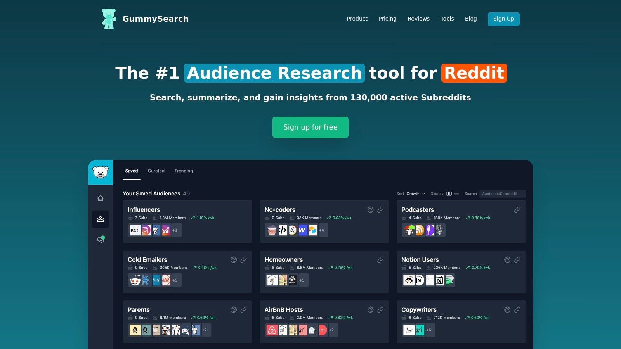This screenshot has width=621, height=349.
Task: Open the Blog link in the navigation
Action: point(471,18)
